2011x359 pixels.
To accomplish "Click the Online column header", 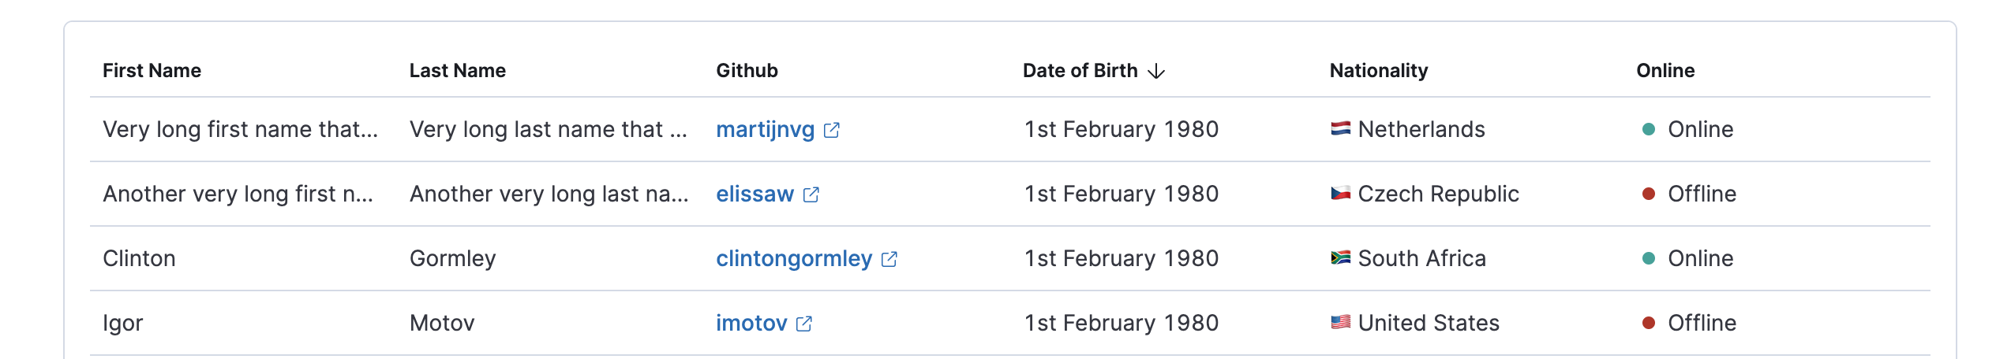I will 1665,71.
